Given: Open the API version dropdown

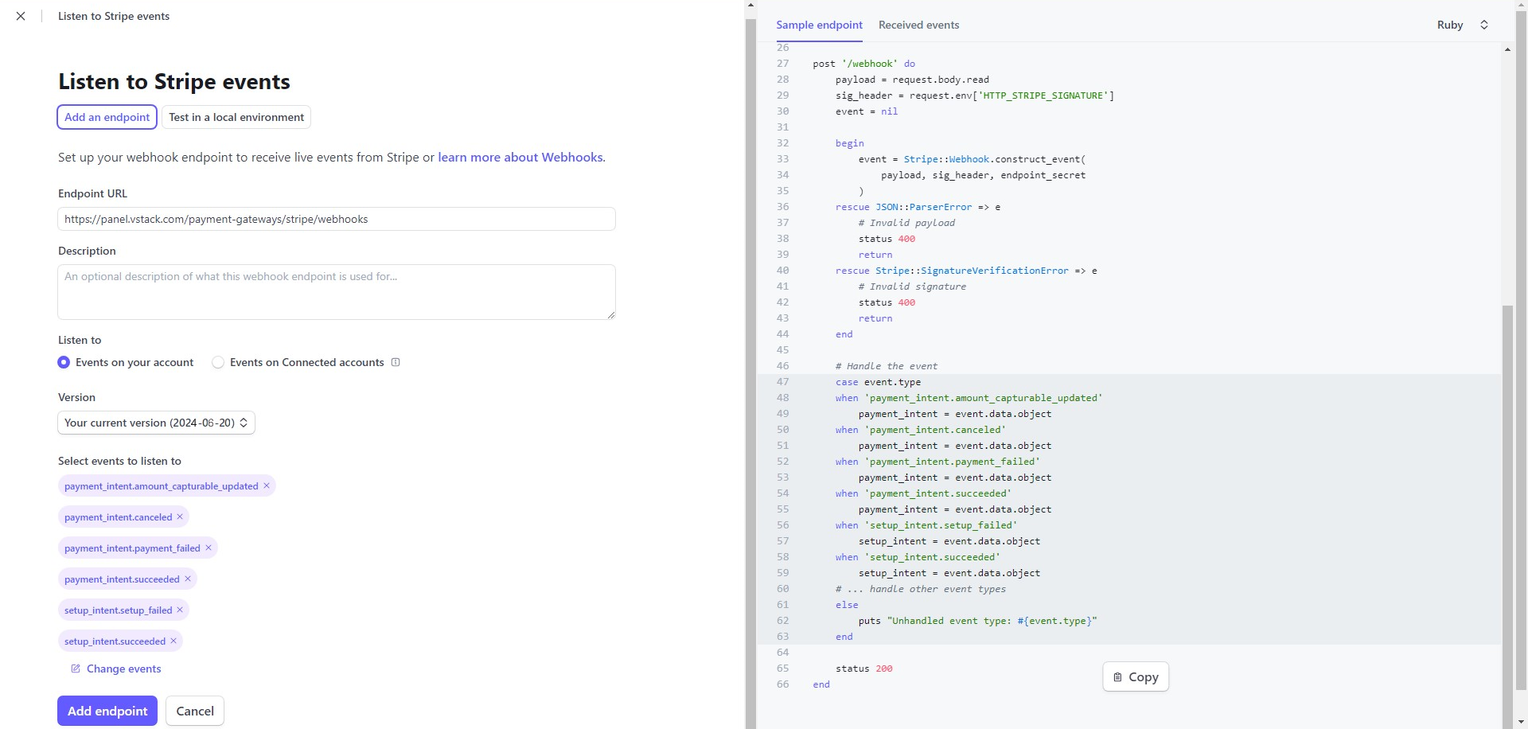Looking at the screenshot, I should click(x=156, y=423).
